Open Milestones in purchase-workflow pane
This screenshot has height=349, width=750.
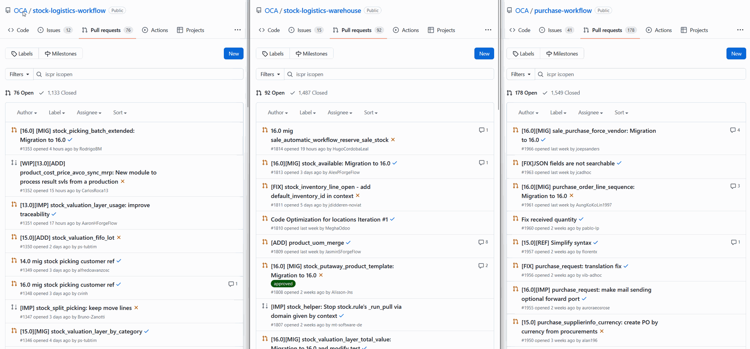point(562,54)
